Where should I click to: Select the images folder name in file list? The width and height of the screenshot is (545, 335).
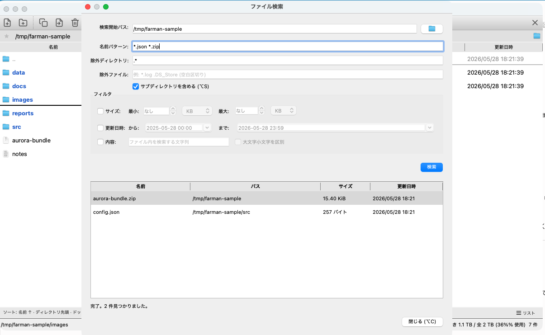click(x=23, y=99)
